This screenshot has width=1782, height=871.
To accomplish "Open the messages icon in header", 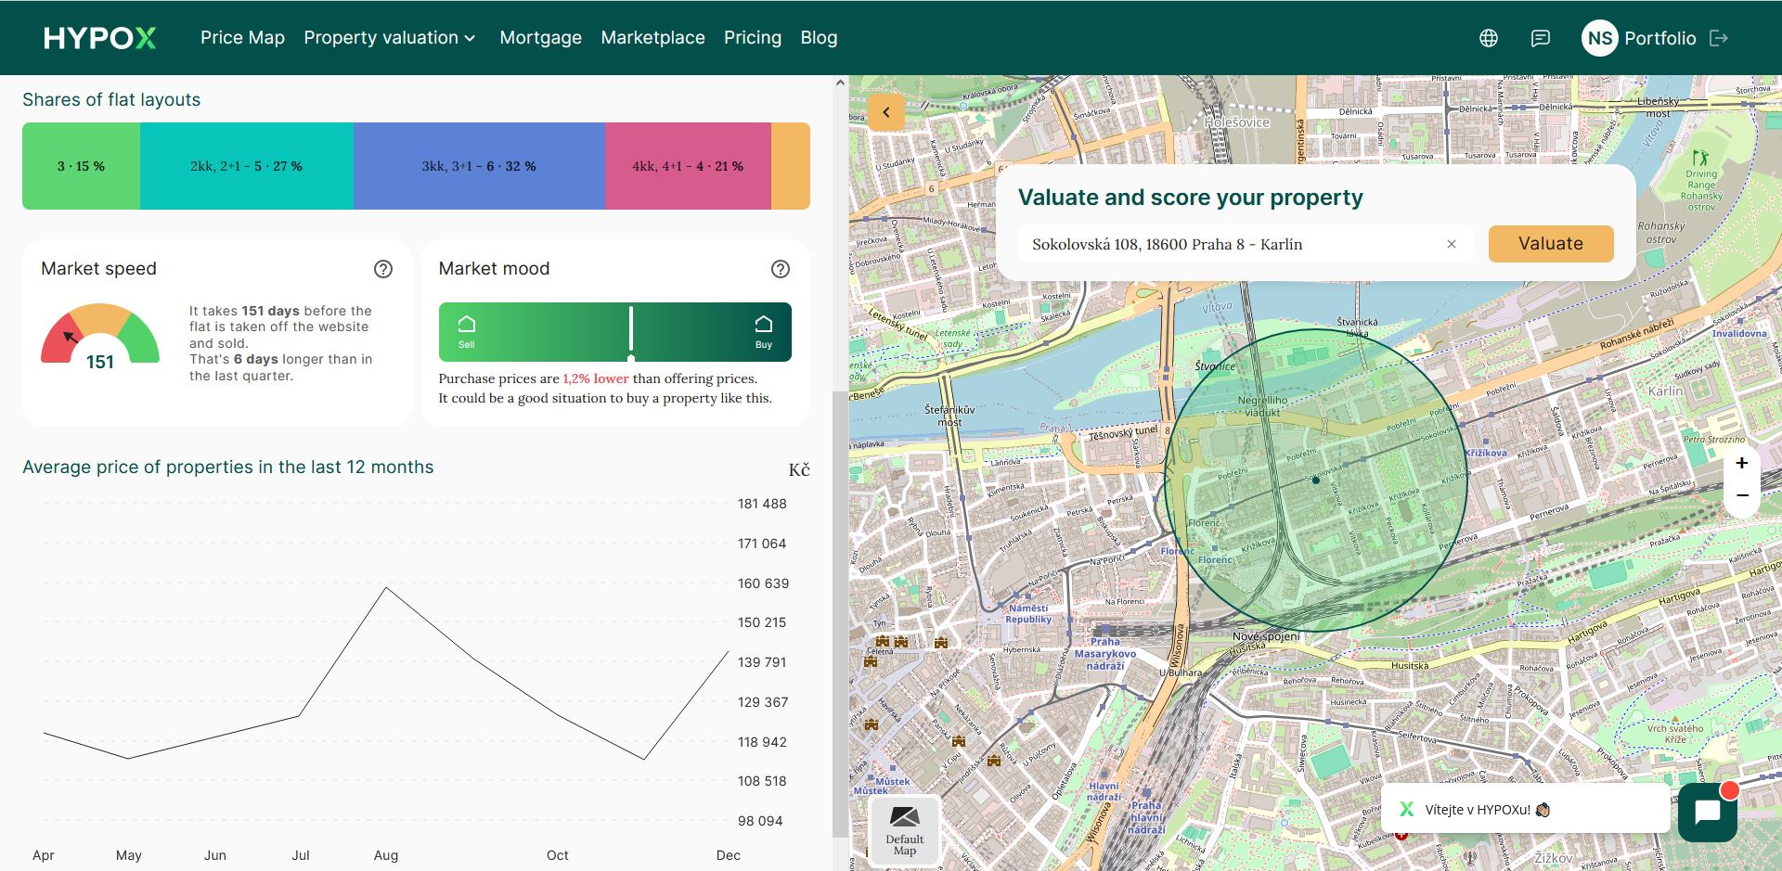I will pyautogui.click(x=1540, y=38).
